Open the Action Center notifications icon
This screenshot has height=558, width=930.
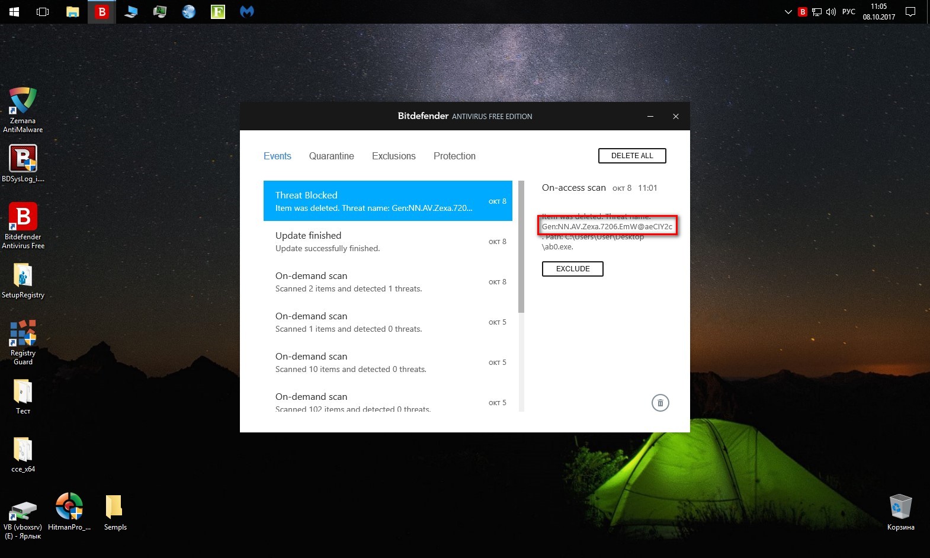click(x=910, y=12)
